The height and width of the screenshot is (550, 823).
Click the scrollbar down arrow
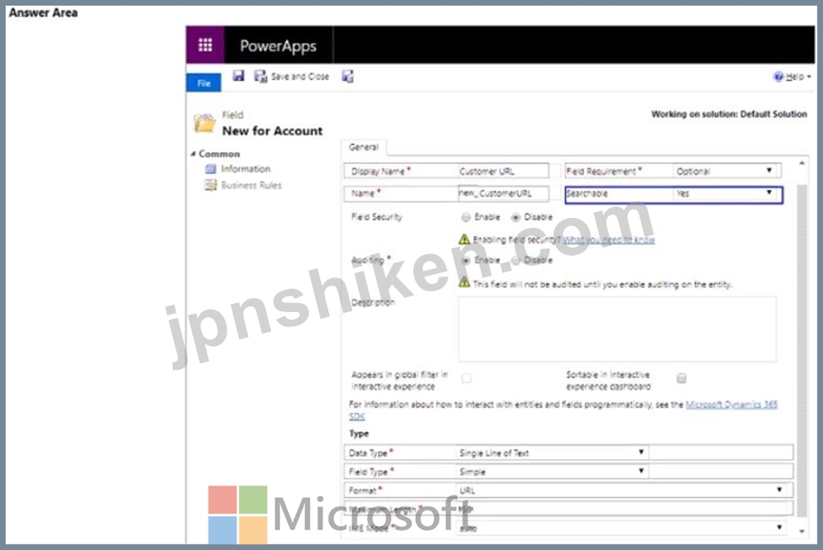[801, 532]
